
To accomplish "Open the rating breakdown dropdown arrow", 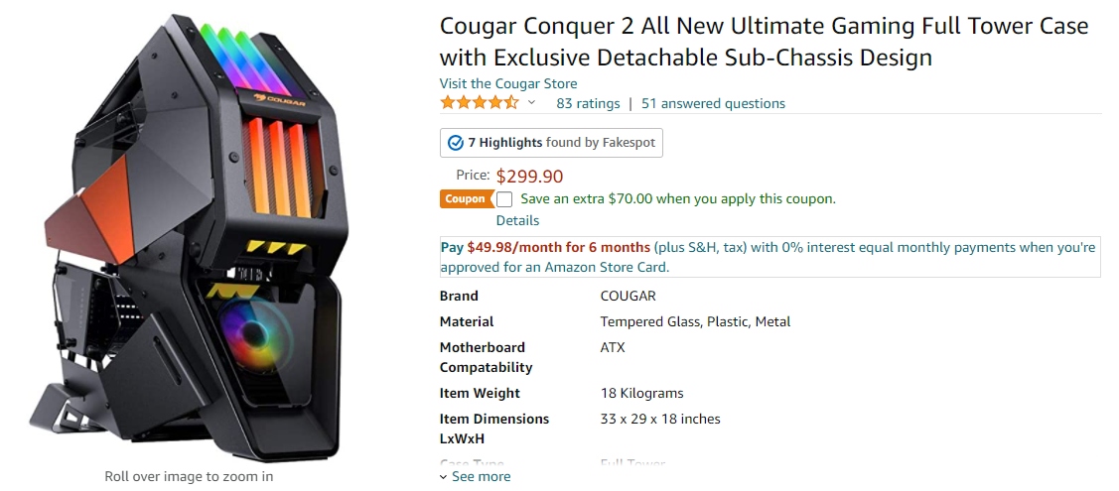I will (531, 103).
